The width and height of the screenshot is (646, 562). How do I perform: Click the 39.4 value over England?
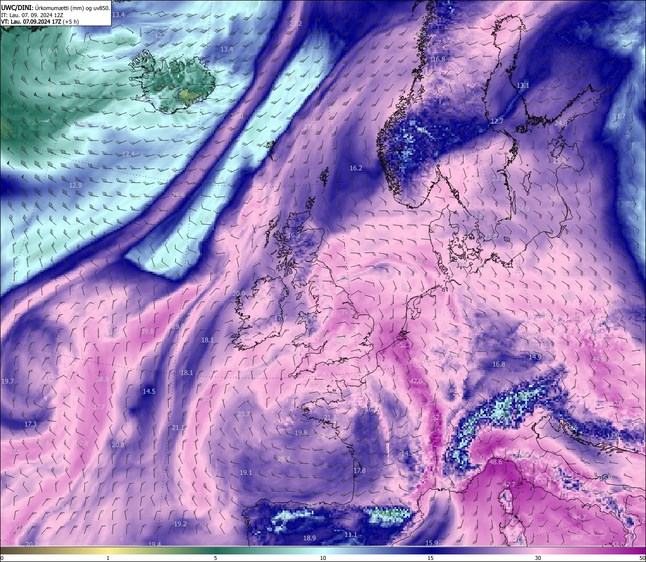tap(347, 312)
